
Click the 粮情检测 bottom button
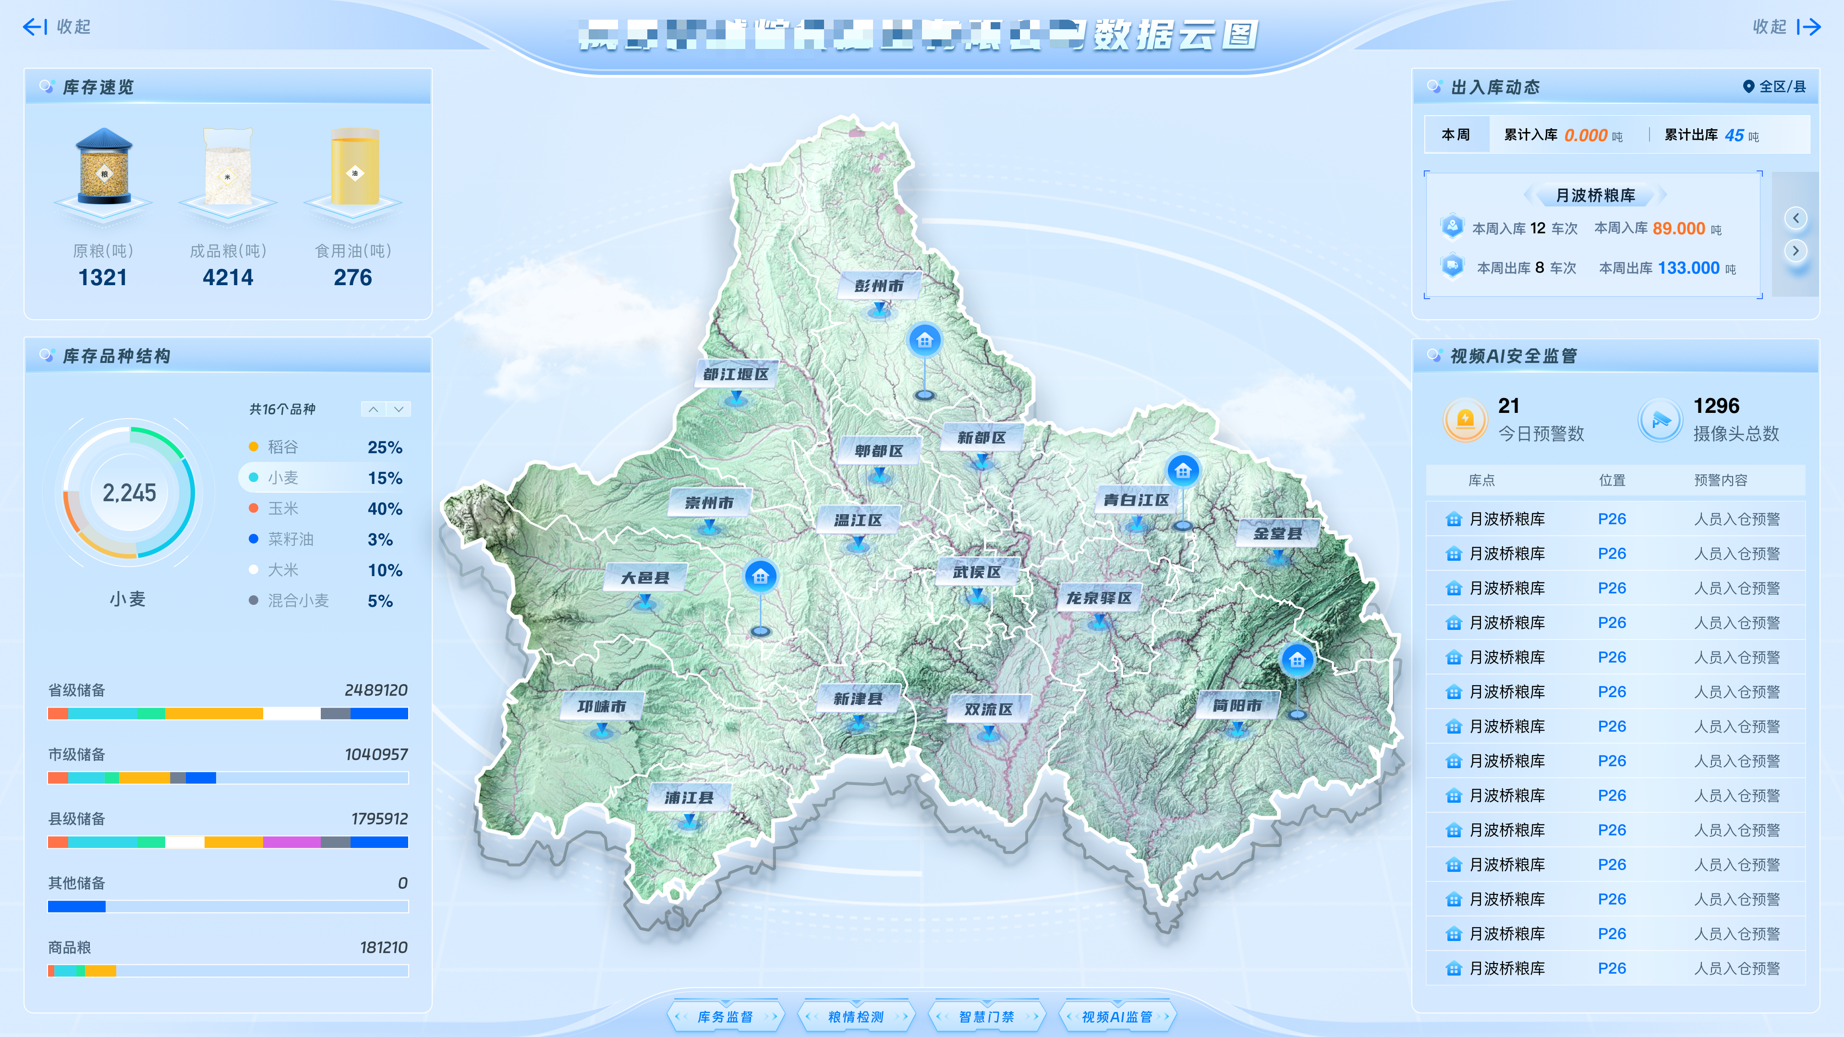[856, 1016]
